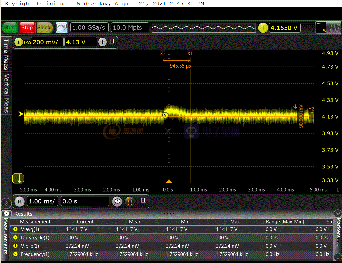
Task: Open the Time Meas side tab
Action: click(x=6, y=54)
